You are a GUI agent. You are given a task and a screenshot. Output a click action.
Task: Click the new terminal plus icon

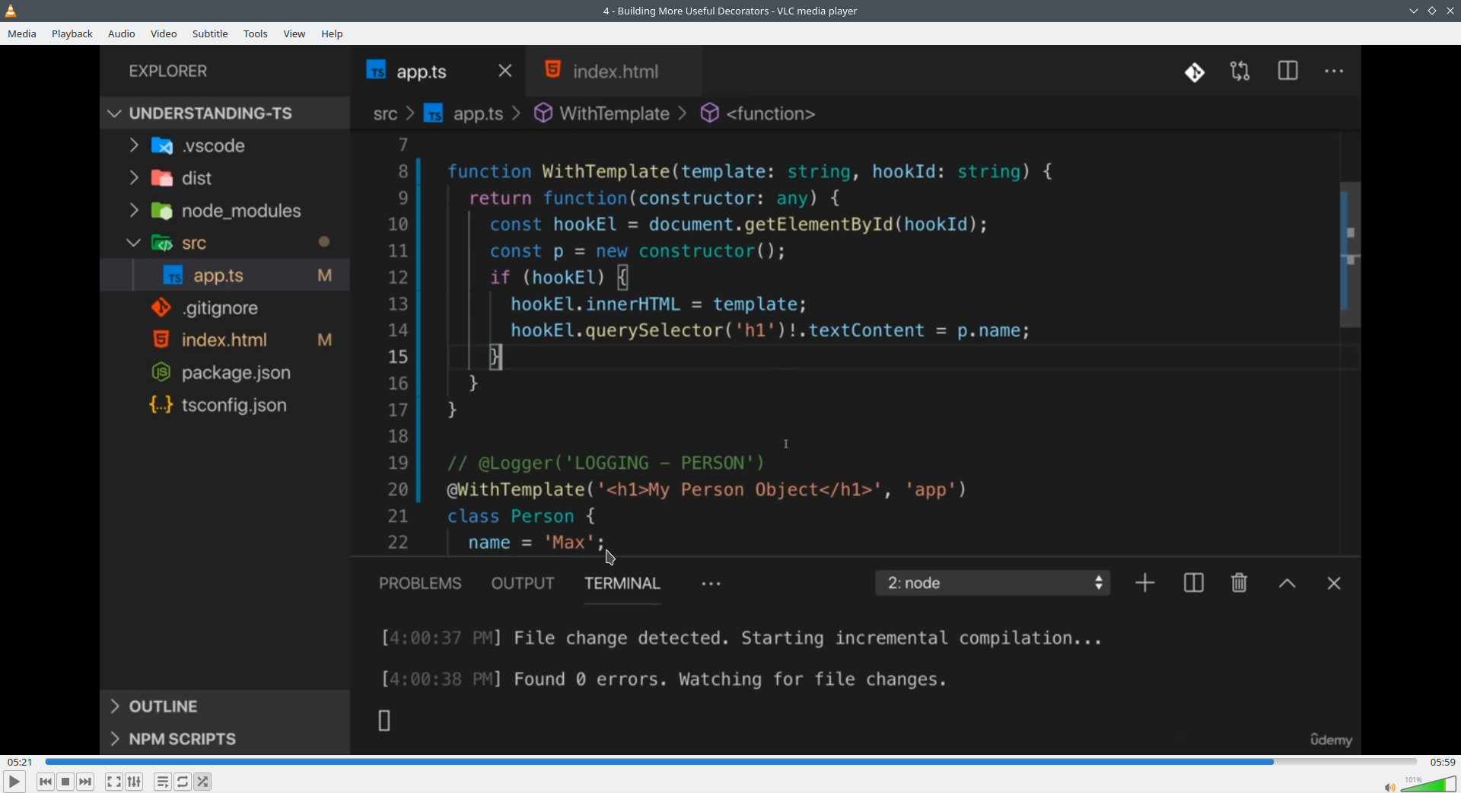1145,584
